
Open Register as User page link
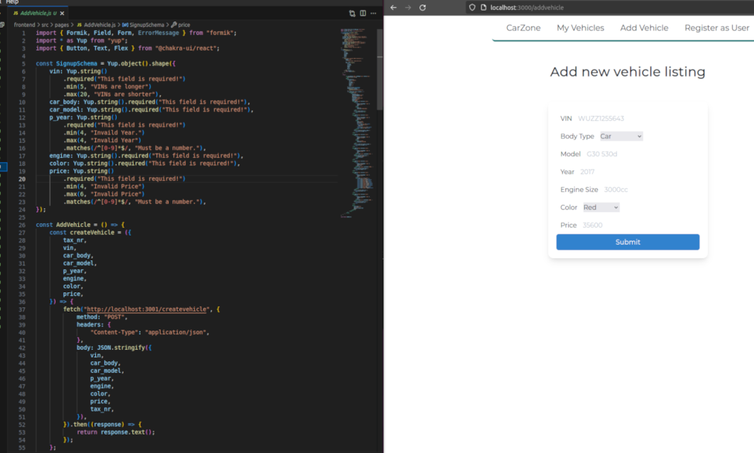tap(716, 28)
